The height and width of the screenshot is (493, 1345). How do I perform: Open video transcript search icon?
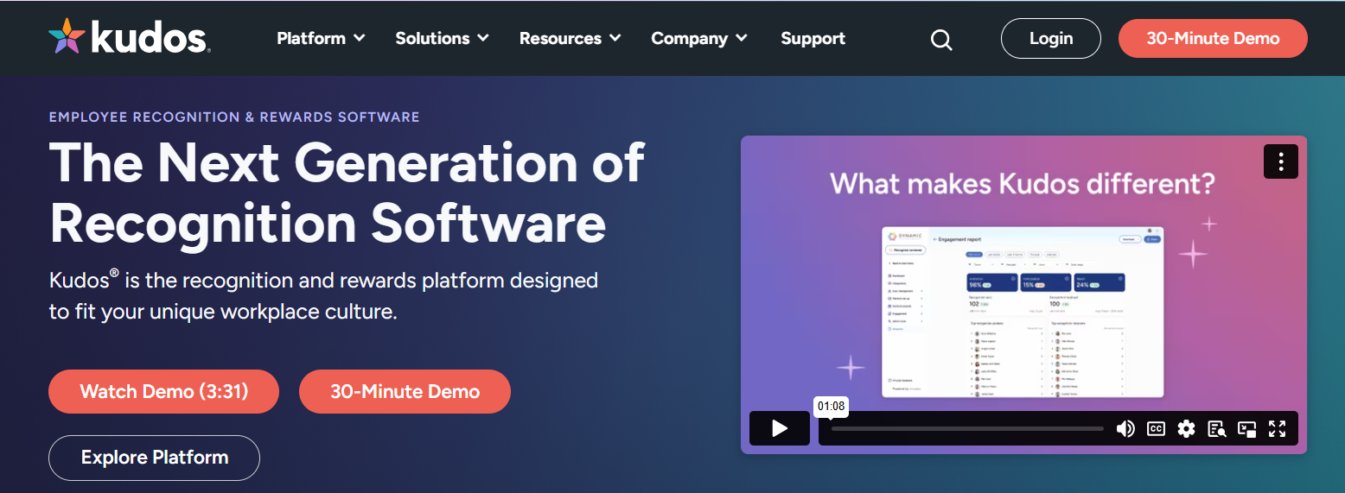pyautogui.click(x=1217, y=428)
